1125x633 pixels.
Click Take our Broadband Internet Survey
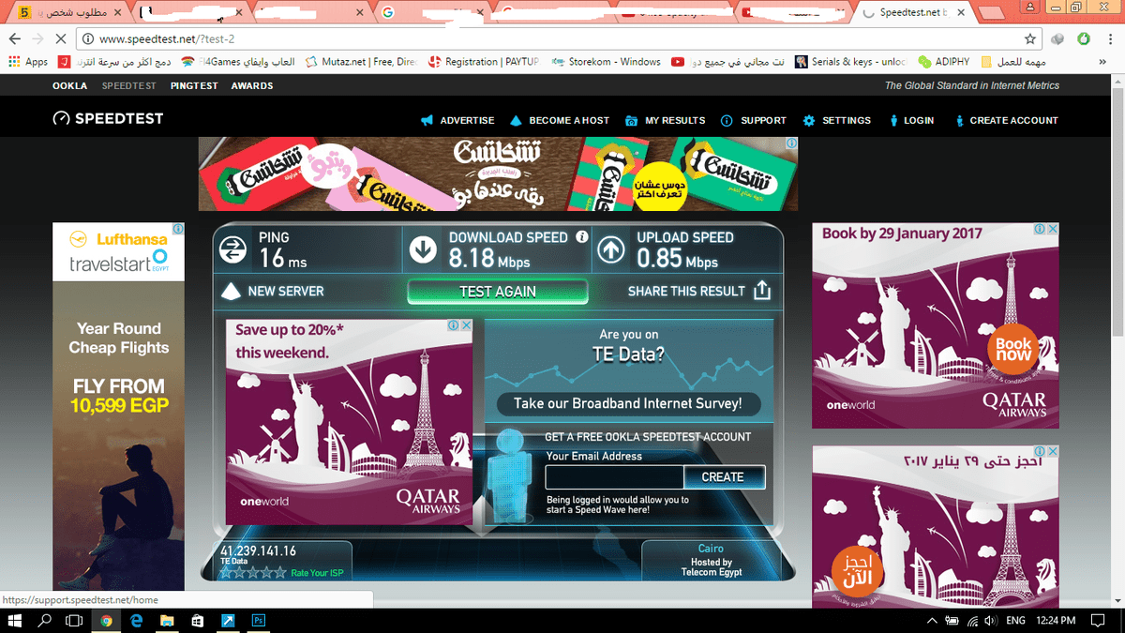[628, 403]
